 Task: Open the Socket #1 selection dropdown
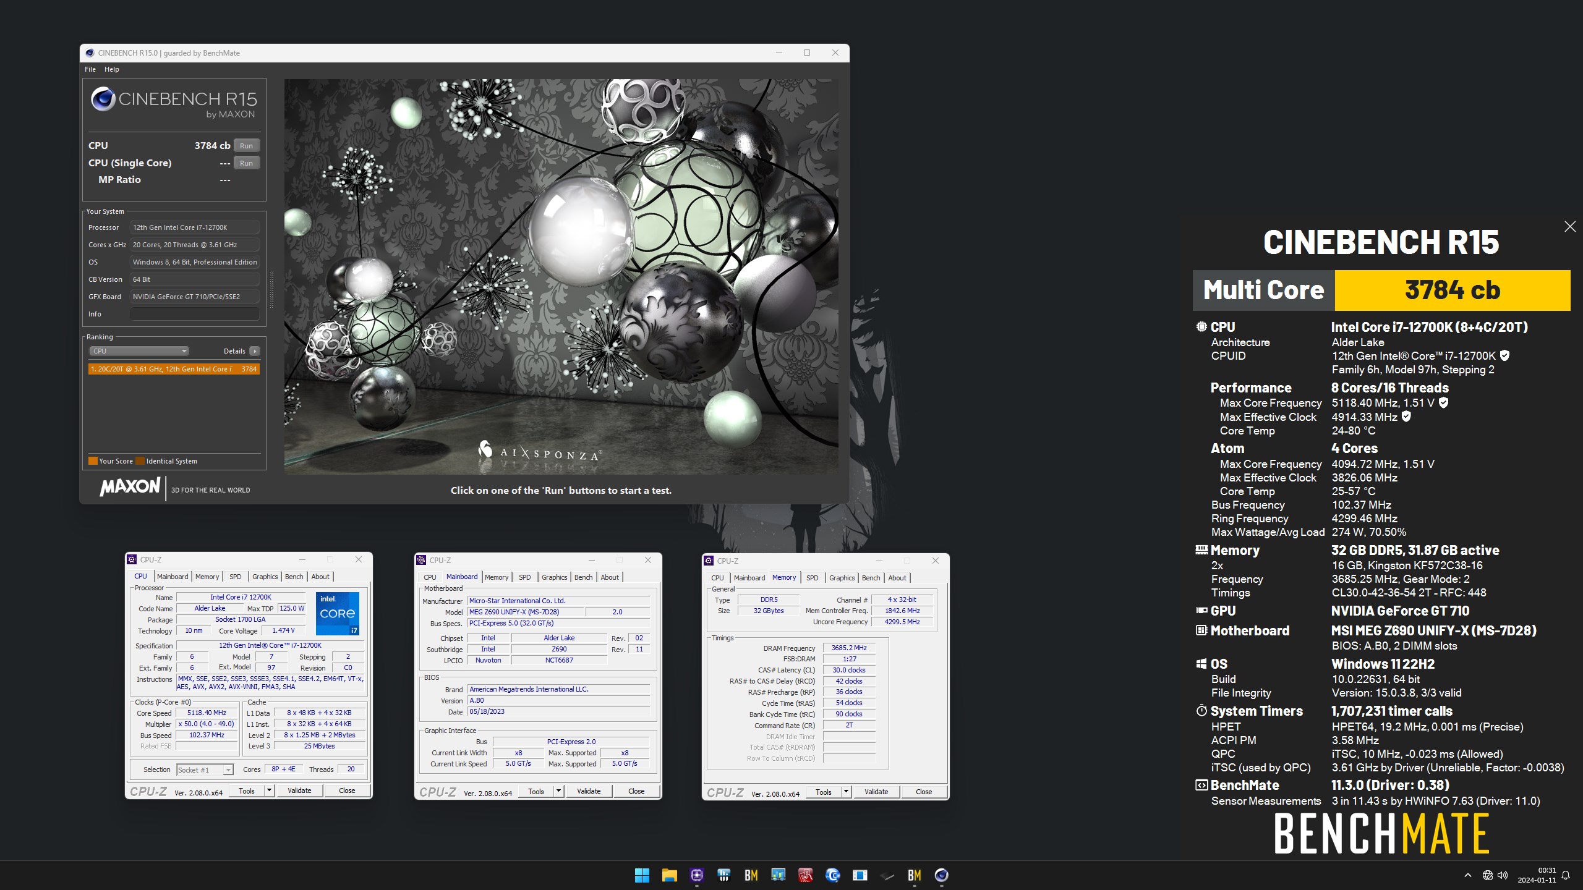pos(204,769)
